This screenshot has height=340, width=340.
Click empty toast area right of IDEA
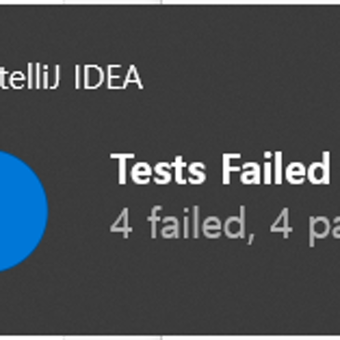[242, 77]
